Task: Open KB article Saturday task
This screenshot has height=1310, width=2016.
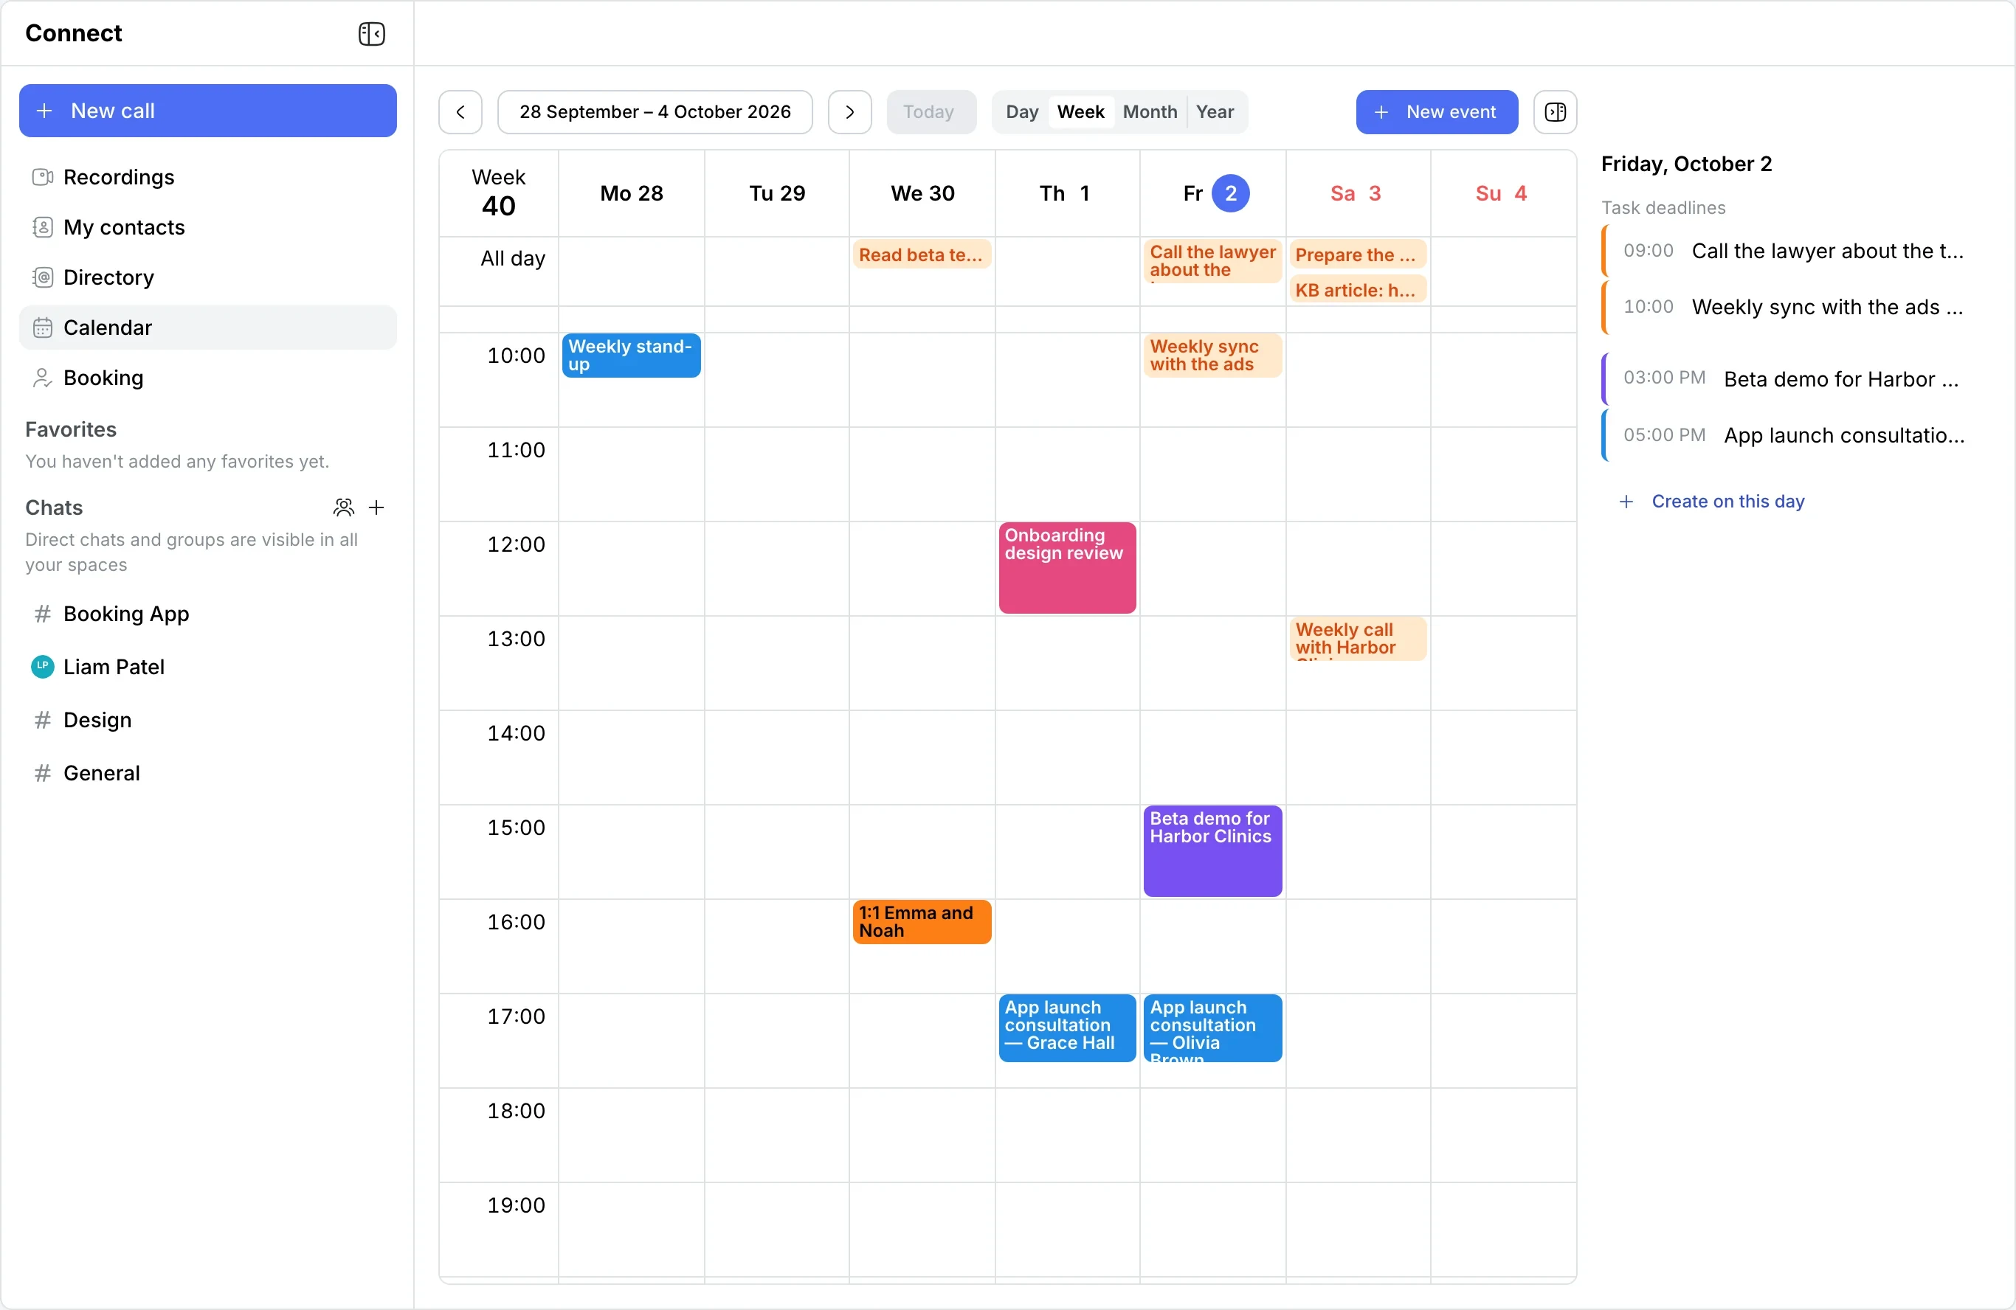Action: [1357, 290]
